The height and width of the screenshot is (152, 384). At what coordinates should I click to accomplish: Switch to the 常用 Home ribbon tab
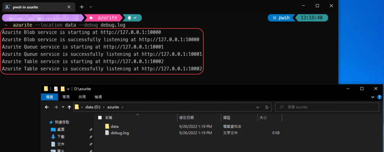point(66,97)
